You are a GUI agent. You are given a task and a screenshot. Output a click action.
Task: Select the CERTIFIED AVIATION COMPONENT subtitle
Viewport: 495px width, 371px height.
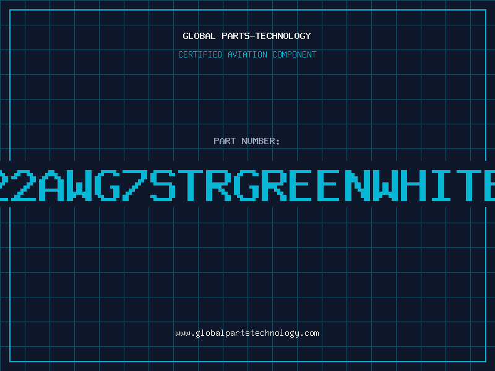247,54
